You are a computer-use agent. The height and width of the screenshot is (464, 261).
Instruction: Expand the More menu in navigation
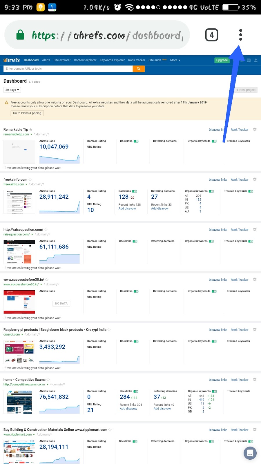175,60
